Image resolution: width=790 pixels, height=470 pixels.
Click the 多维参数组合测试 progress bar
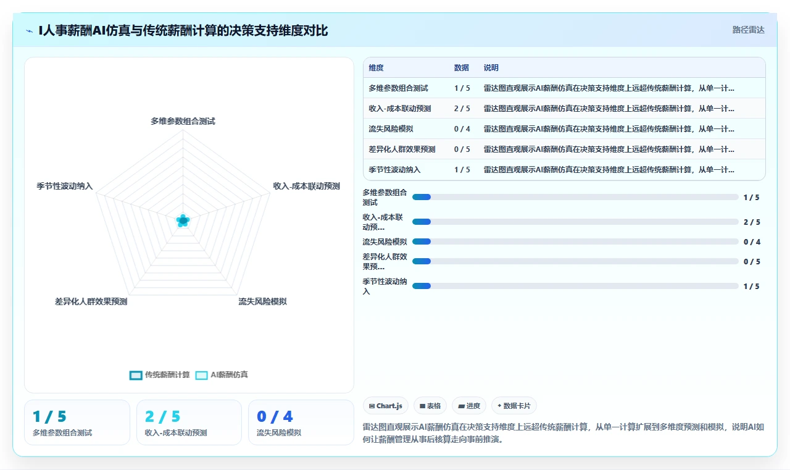pyautogui.click(x=575, y=197)
